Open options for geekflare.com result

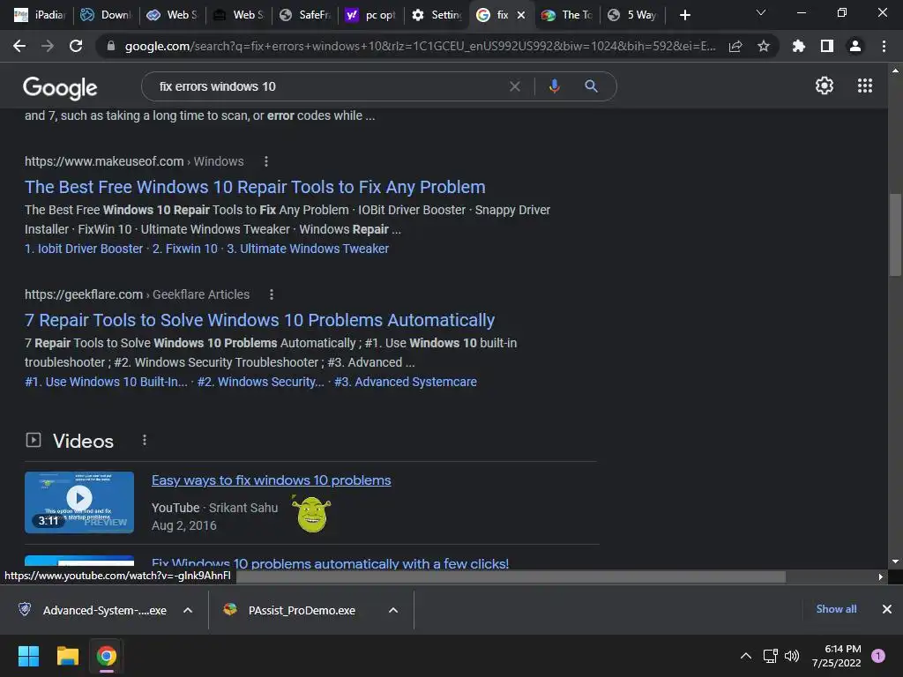pyautogui.click(x=272, y=294)
